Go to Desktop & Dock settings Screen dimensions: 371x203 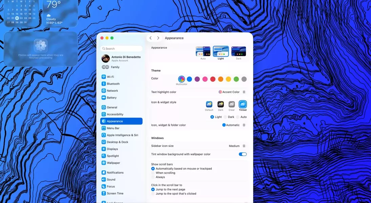click(117, 142)
